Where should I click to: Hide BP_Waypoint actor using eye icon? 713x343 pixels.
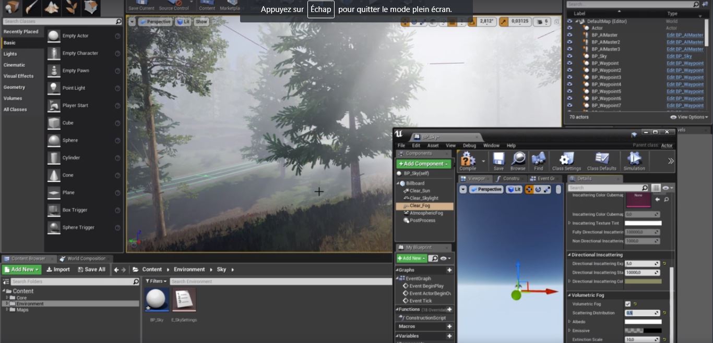[569, 63]
